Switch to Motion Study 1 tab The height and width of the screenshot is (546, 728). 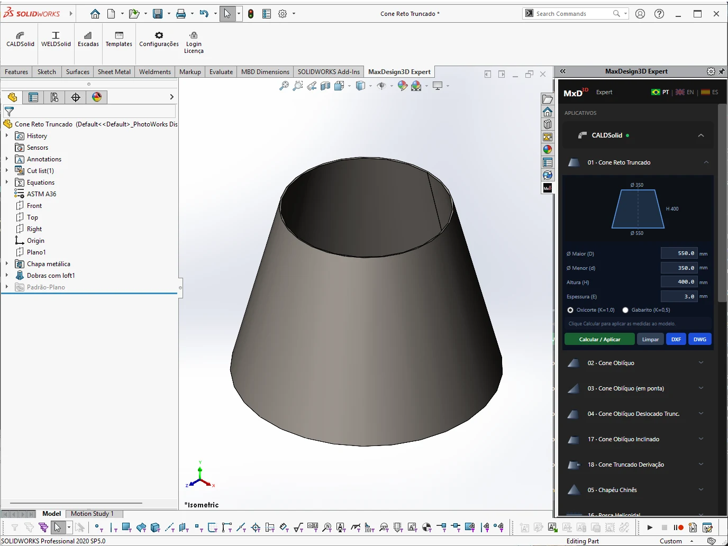coord(92,514)
